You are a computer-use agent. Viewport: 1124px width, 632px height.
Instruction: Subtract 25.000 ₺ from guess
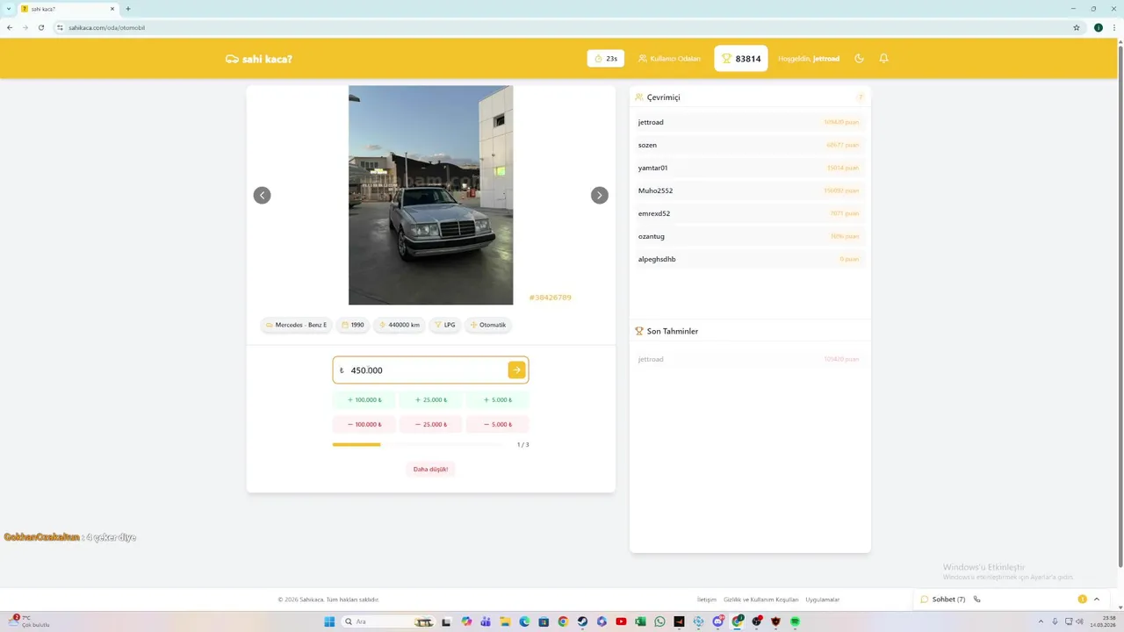(x=431, y=425)
